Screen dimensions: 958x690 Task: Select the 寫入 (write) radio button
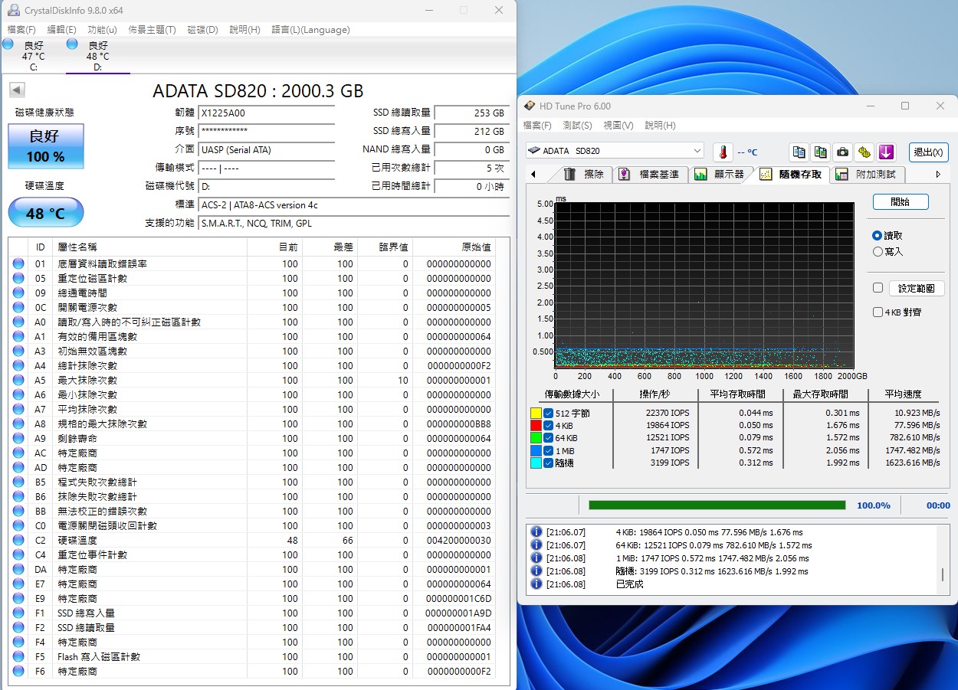click(878, 251)
